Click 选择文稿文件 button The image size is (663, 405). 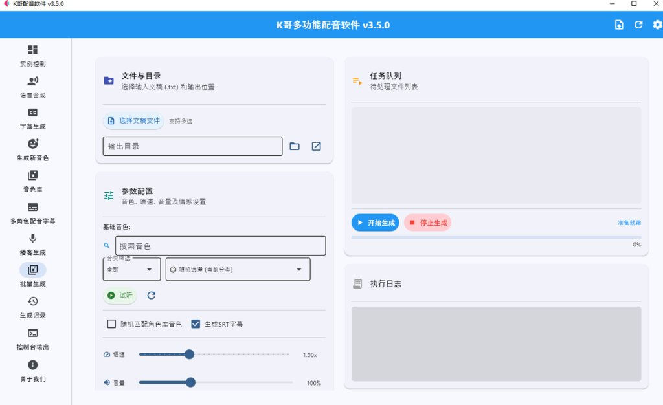tap(133, 121)
